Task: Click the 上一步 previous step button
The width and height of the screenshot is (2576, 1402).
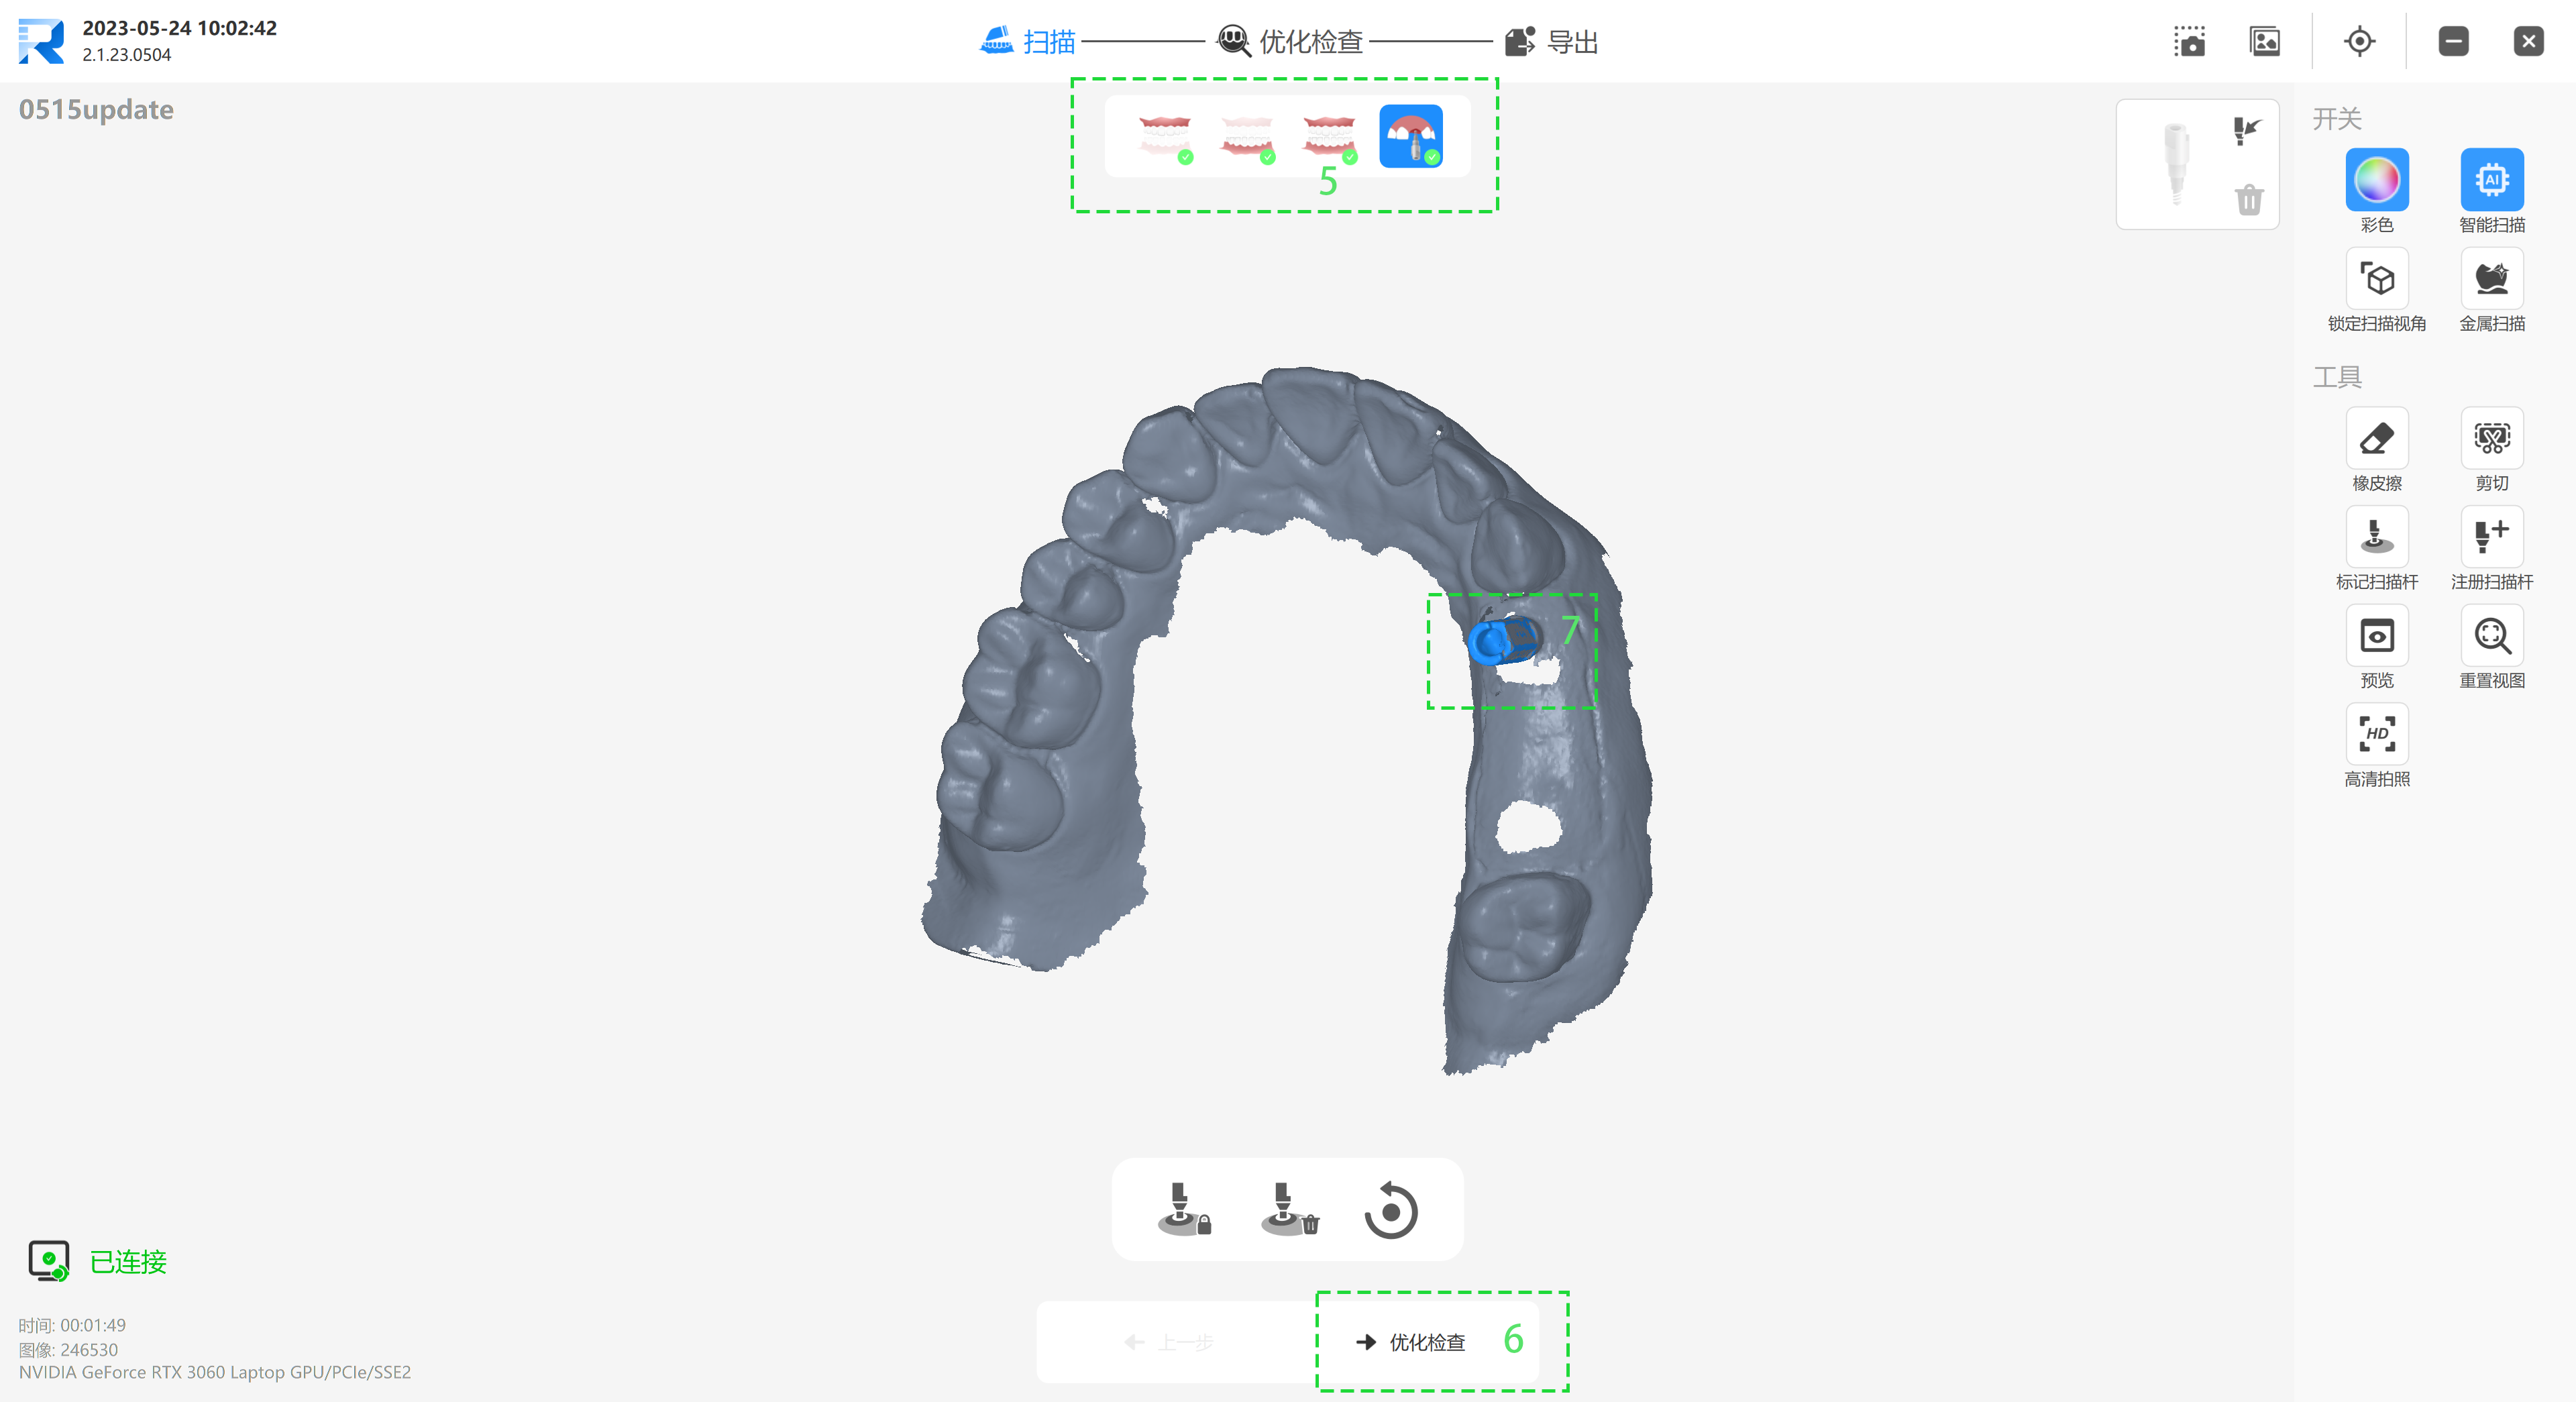Action: (x=1169, y=1342)
